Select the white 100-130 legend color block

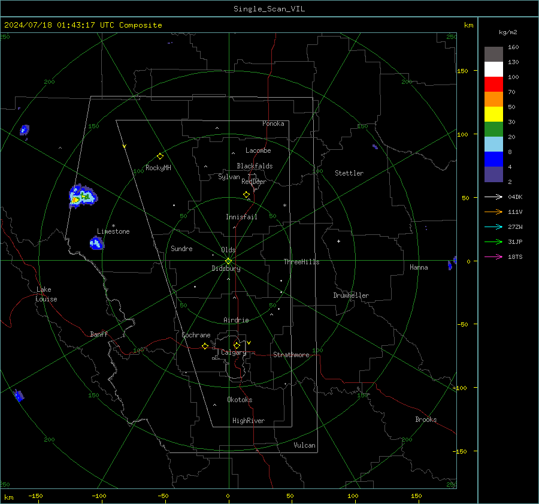493,70
